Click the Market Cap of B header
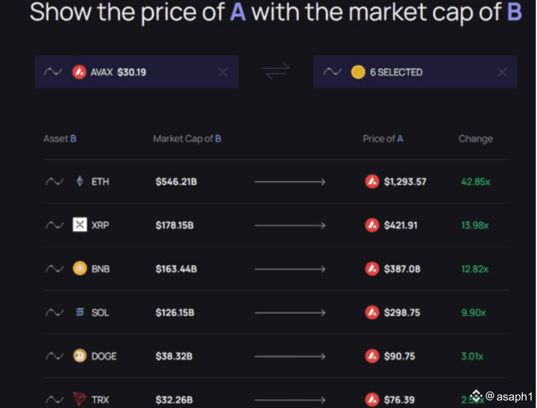537x408 pixels. (187, 139)
